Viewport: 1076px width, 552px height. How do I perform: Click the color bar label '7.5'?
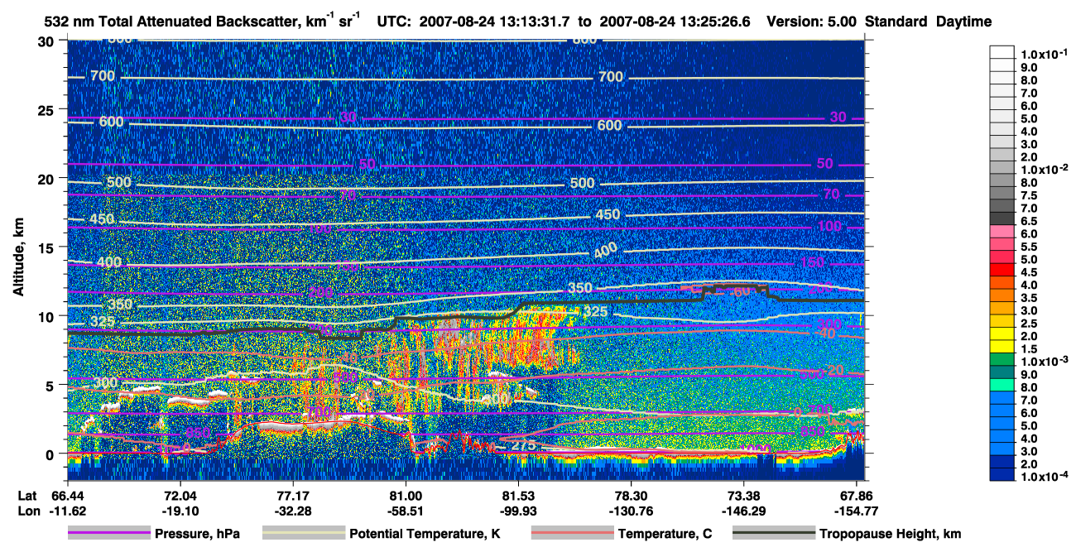(x=1028, y=195)
